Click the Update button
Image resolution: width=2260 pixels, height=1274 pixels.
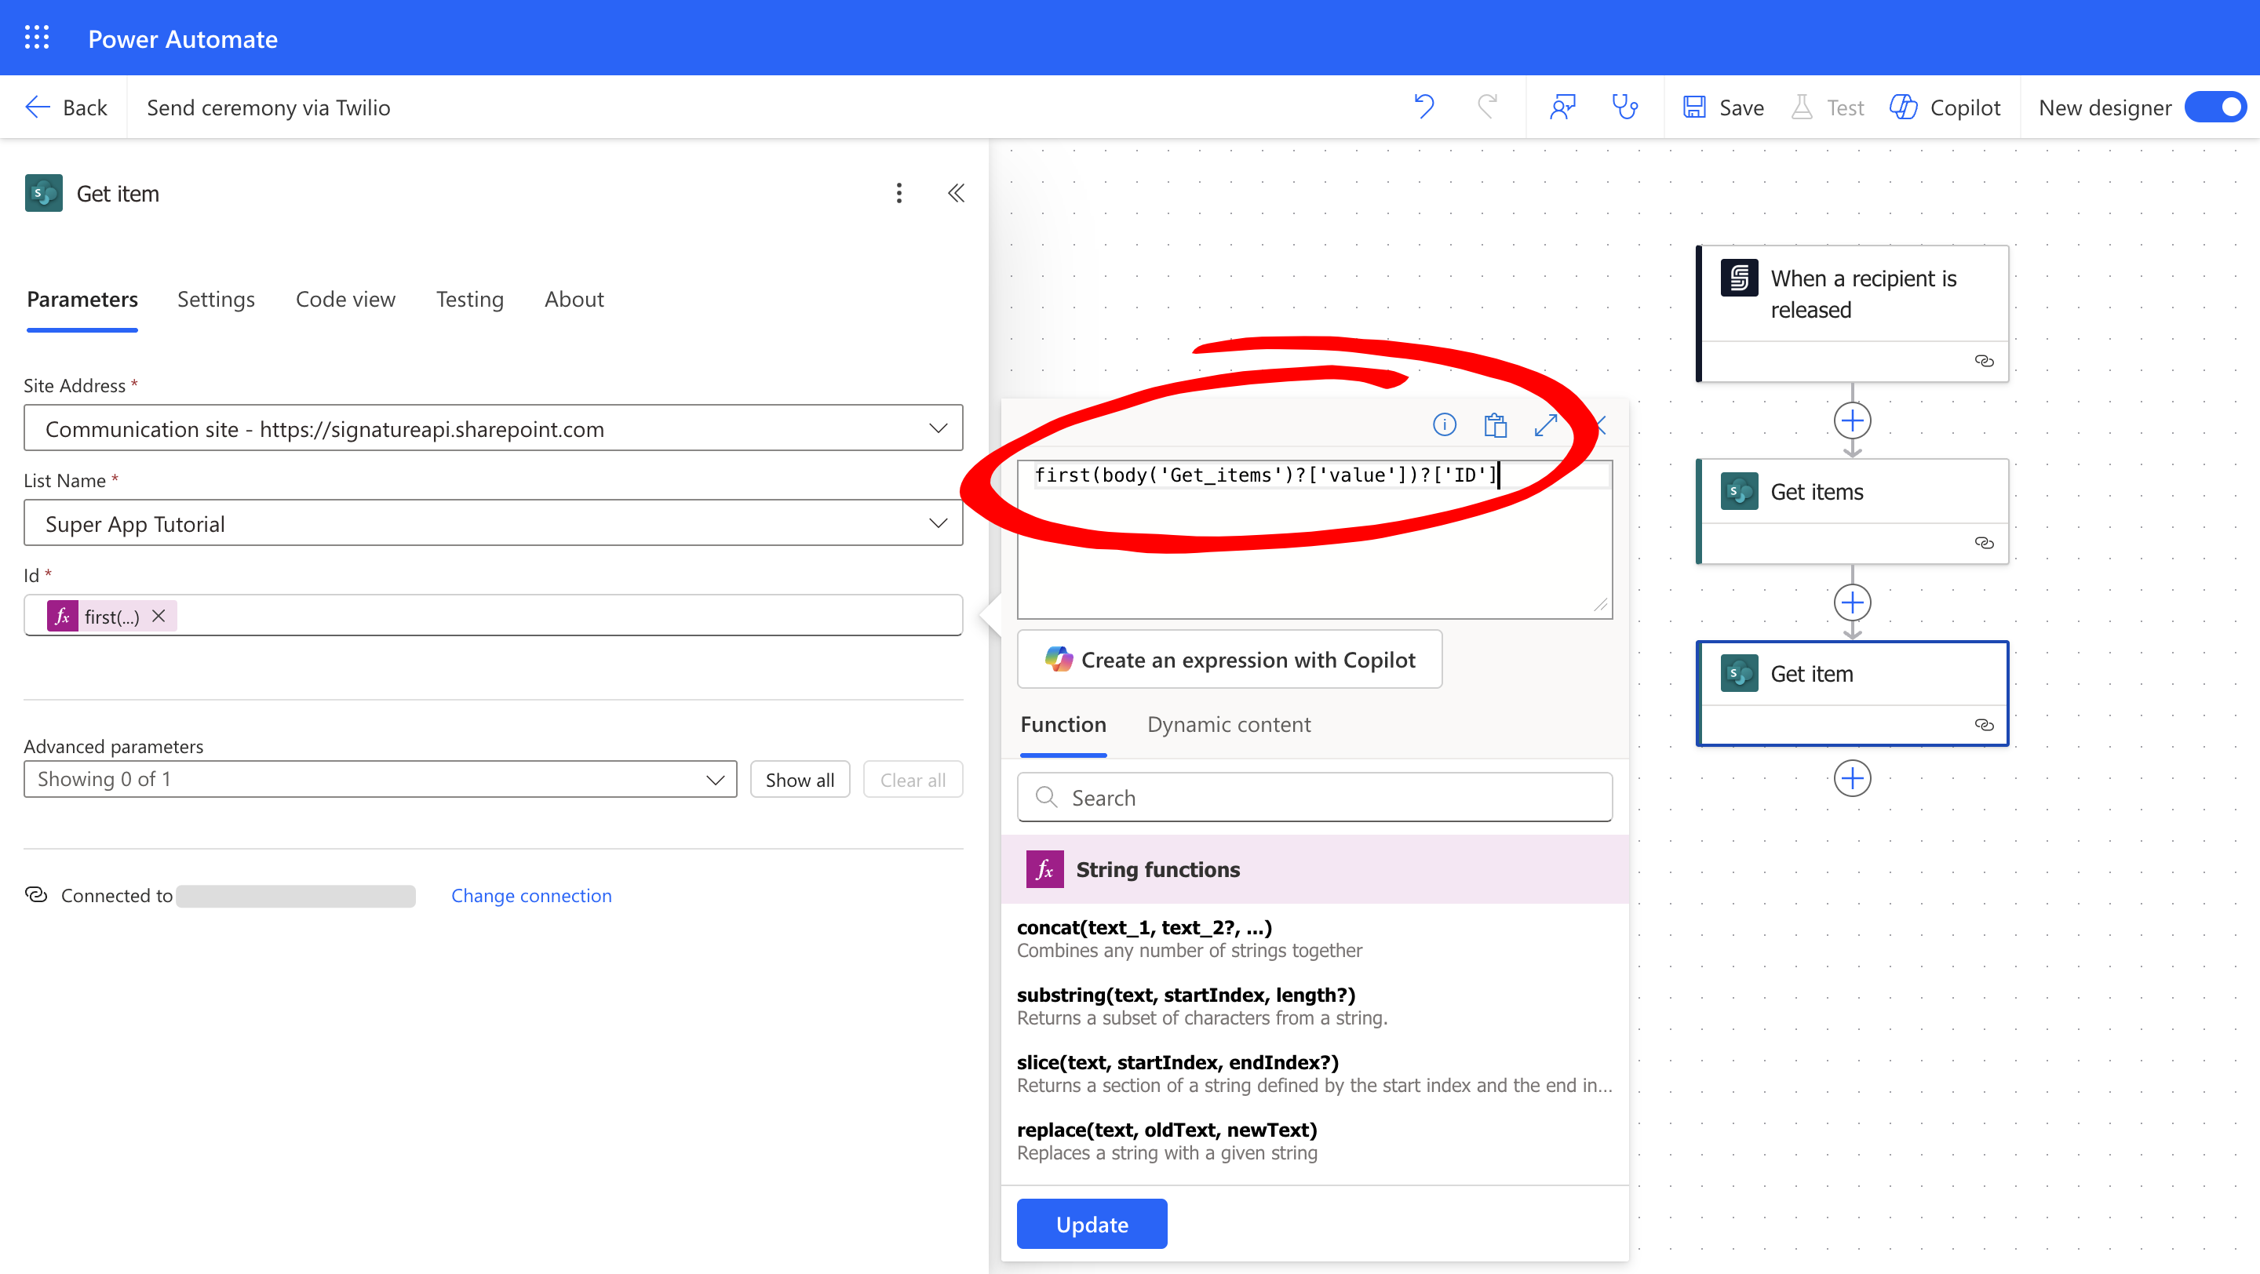(1092, 1224)
